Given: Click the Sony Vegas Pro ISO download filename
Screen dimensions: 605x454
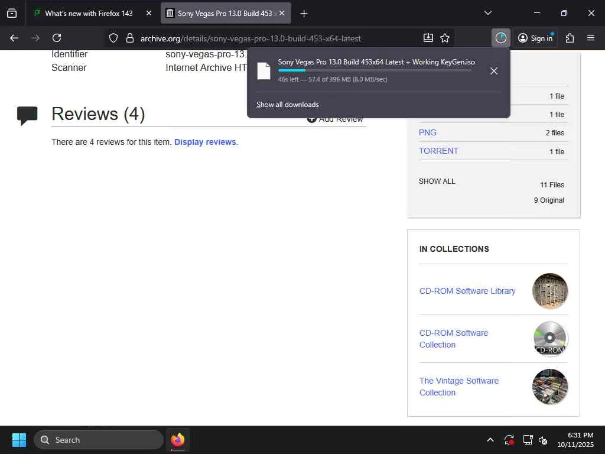Looking at the screenshot, I should [376, 62].
